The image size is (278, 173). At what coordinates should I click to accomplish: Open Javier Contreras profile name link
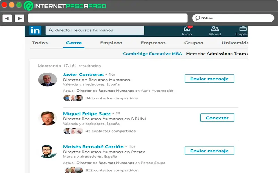(x=83, y=75)
